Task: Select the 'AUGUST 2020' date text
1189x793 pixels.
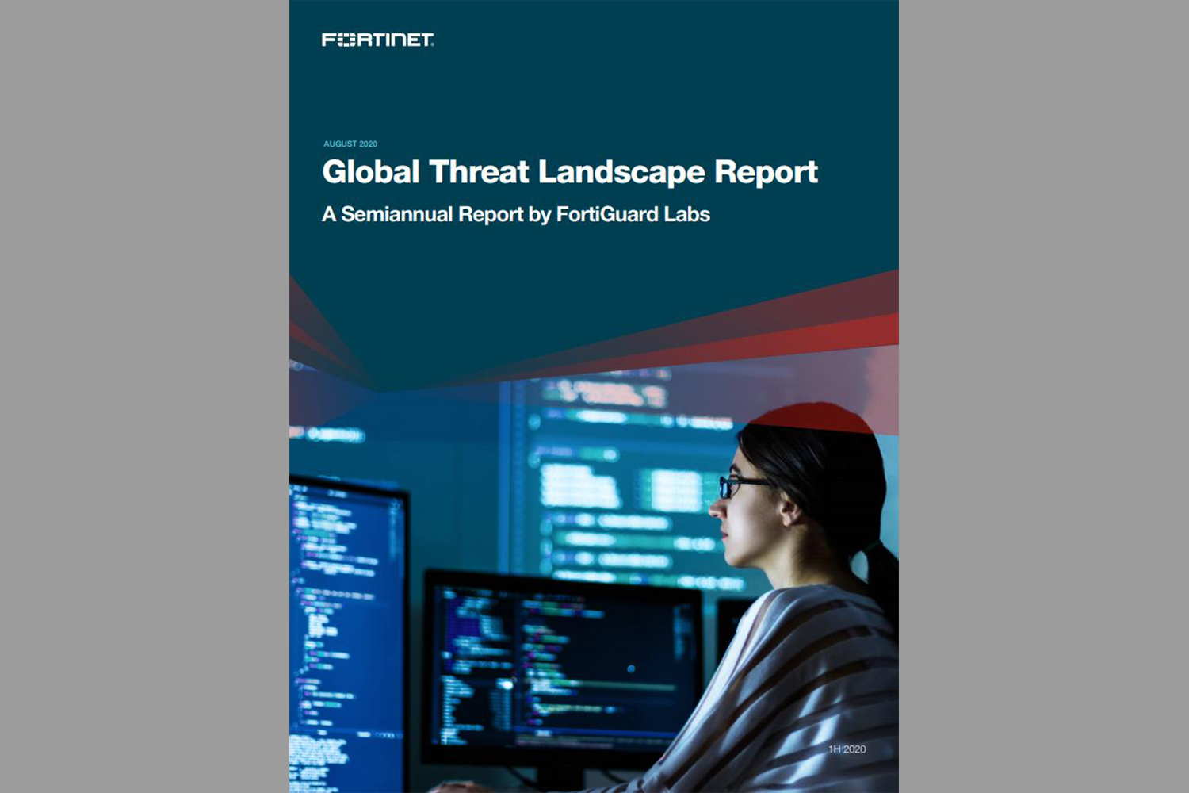Action: (350, 144)
